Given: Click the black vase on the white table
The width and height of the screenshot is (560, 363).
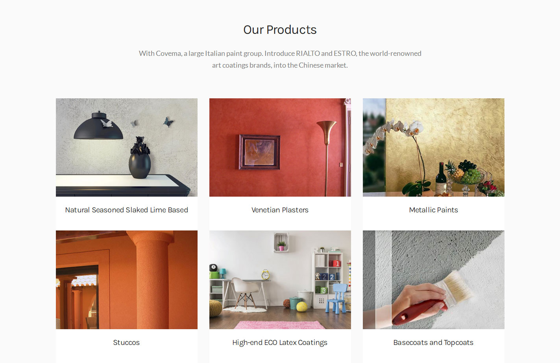Looking at the screenshot, I should click(140, 158).
